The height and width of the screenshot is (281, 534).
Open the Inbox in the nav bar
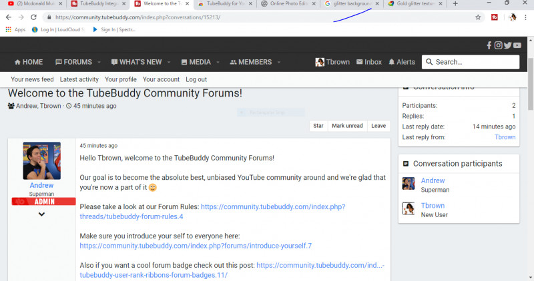368,62
